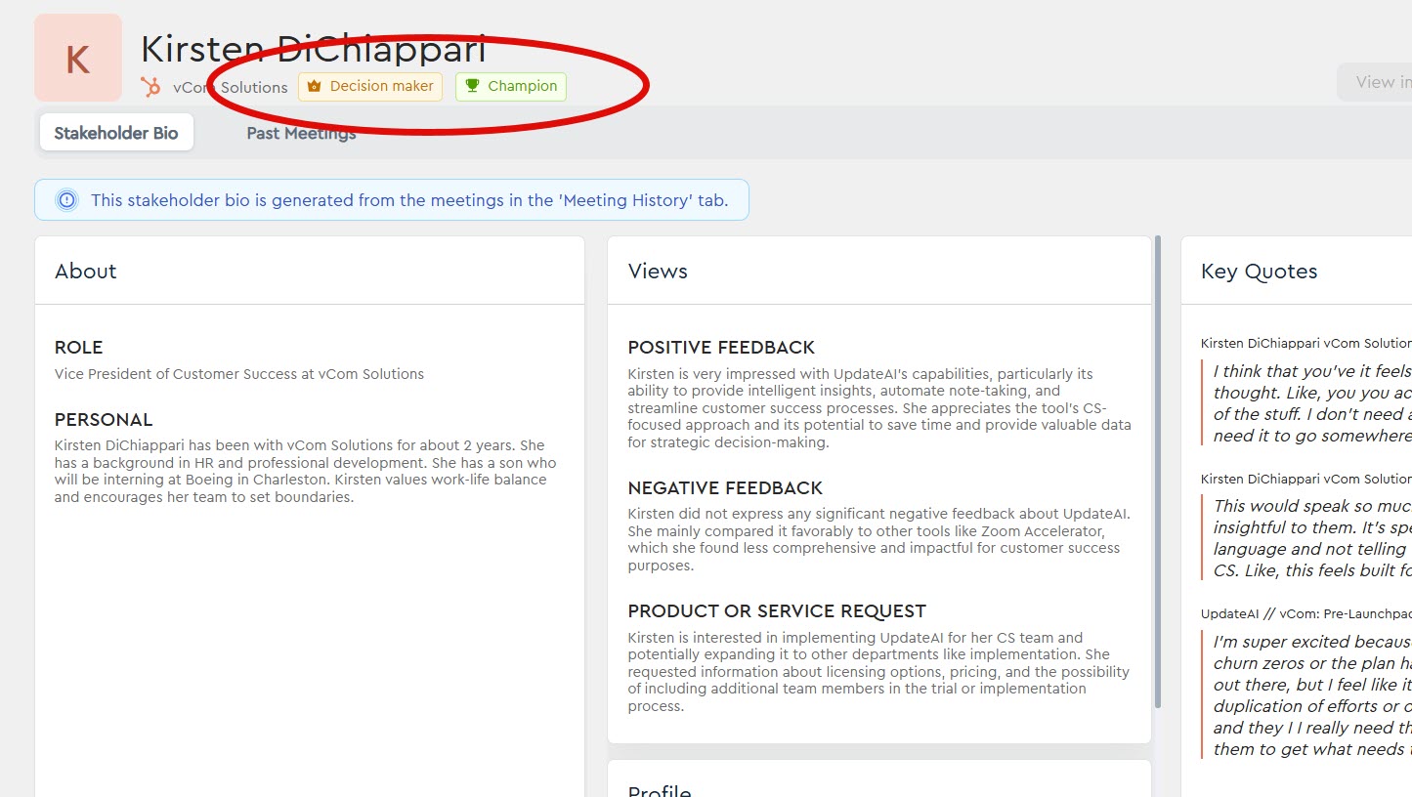Click the NEGATIVE FEEDBACK heading
Screen dimensions: 1412x797
[x=725, y=488]
